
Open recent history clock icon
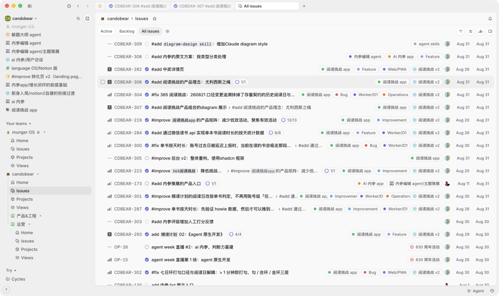tap(69, 6)
